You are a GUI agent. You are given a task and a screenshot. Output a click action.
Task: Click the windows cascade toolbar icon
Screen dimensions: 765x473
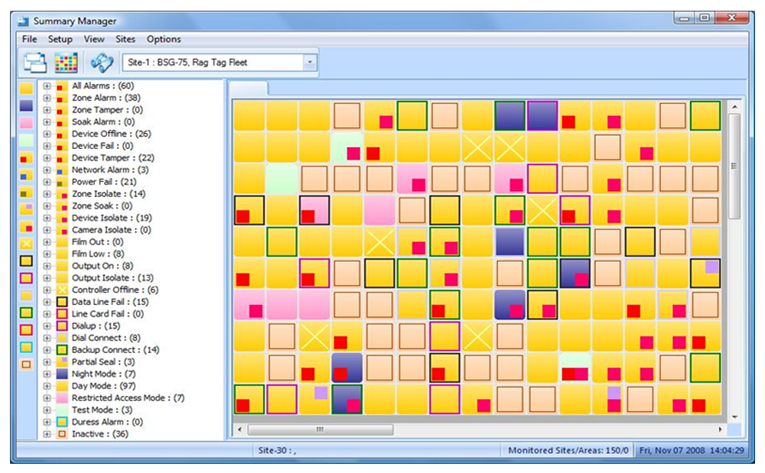point(34,63)
